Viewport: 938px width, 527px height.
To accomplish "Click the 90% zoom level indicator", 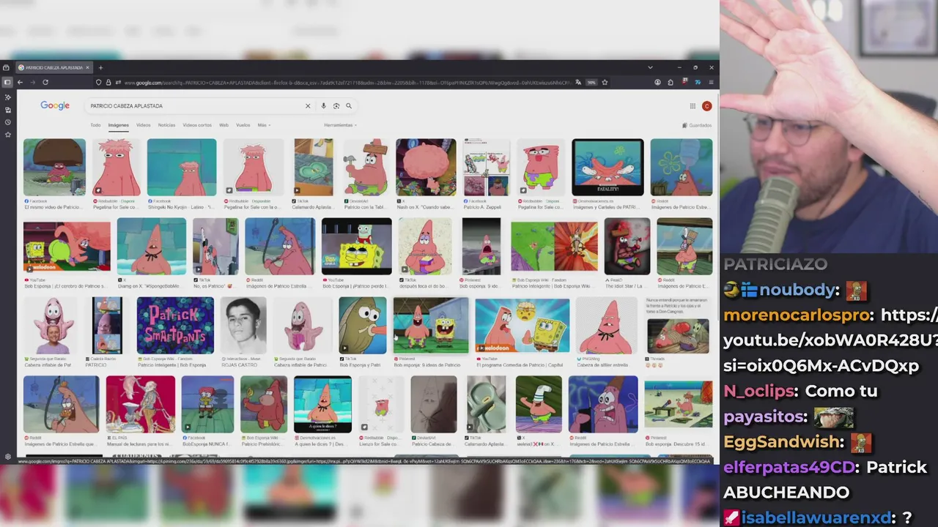I will pos(591,83).
